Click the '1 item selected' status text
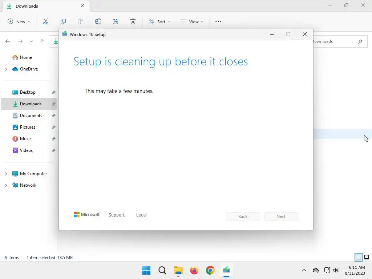Viewport: 372px width, 279px height. (41, 258)
